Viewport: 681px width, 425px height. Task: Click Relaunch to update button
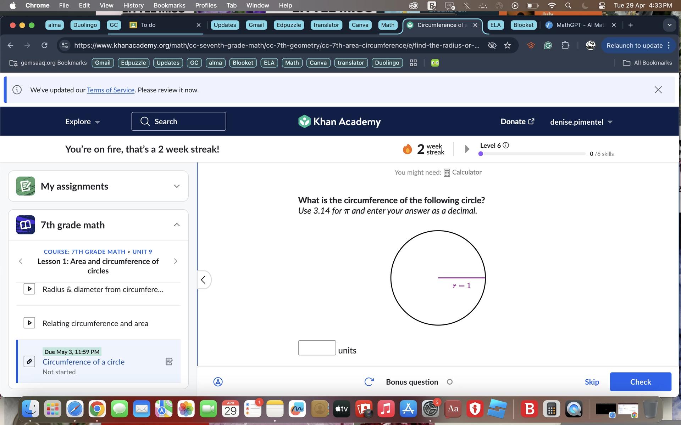638,45
